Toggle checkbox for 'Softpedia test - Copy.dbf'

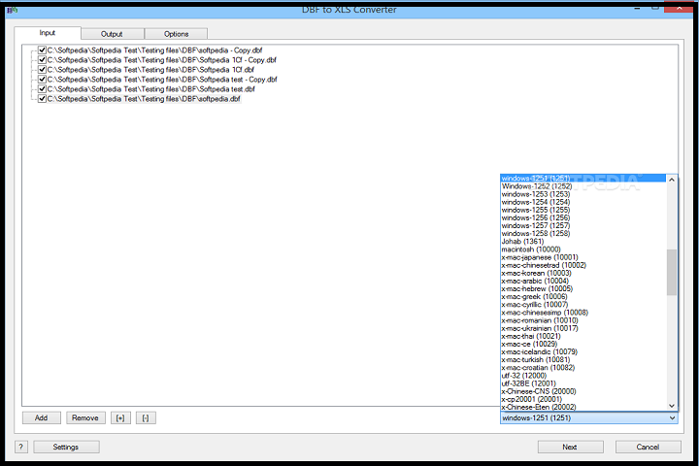(x=42, y=80)
